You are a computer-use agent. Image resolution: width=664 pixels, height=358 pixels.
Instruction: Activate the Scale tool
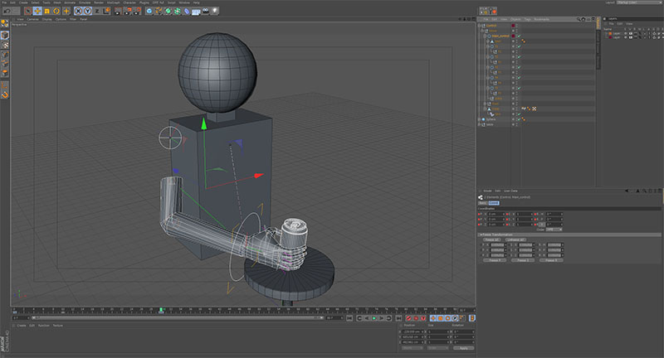46,11
